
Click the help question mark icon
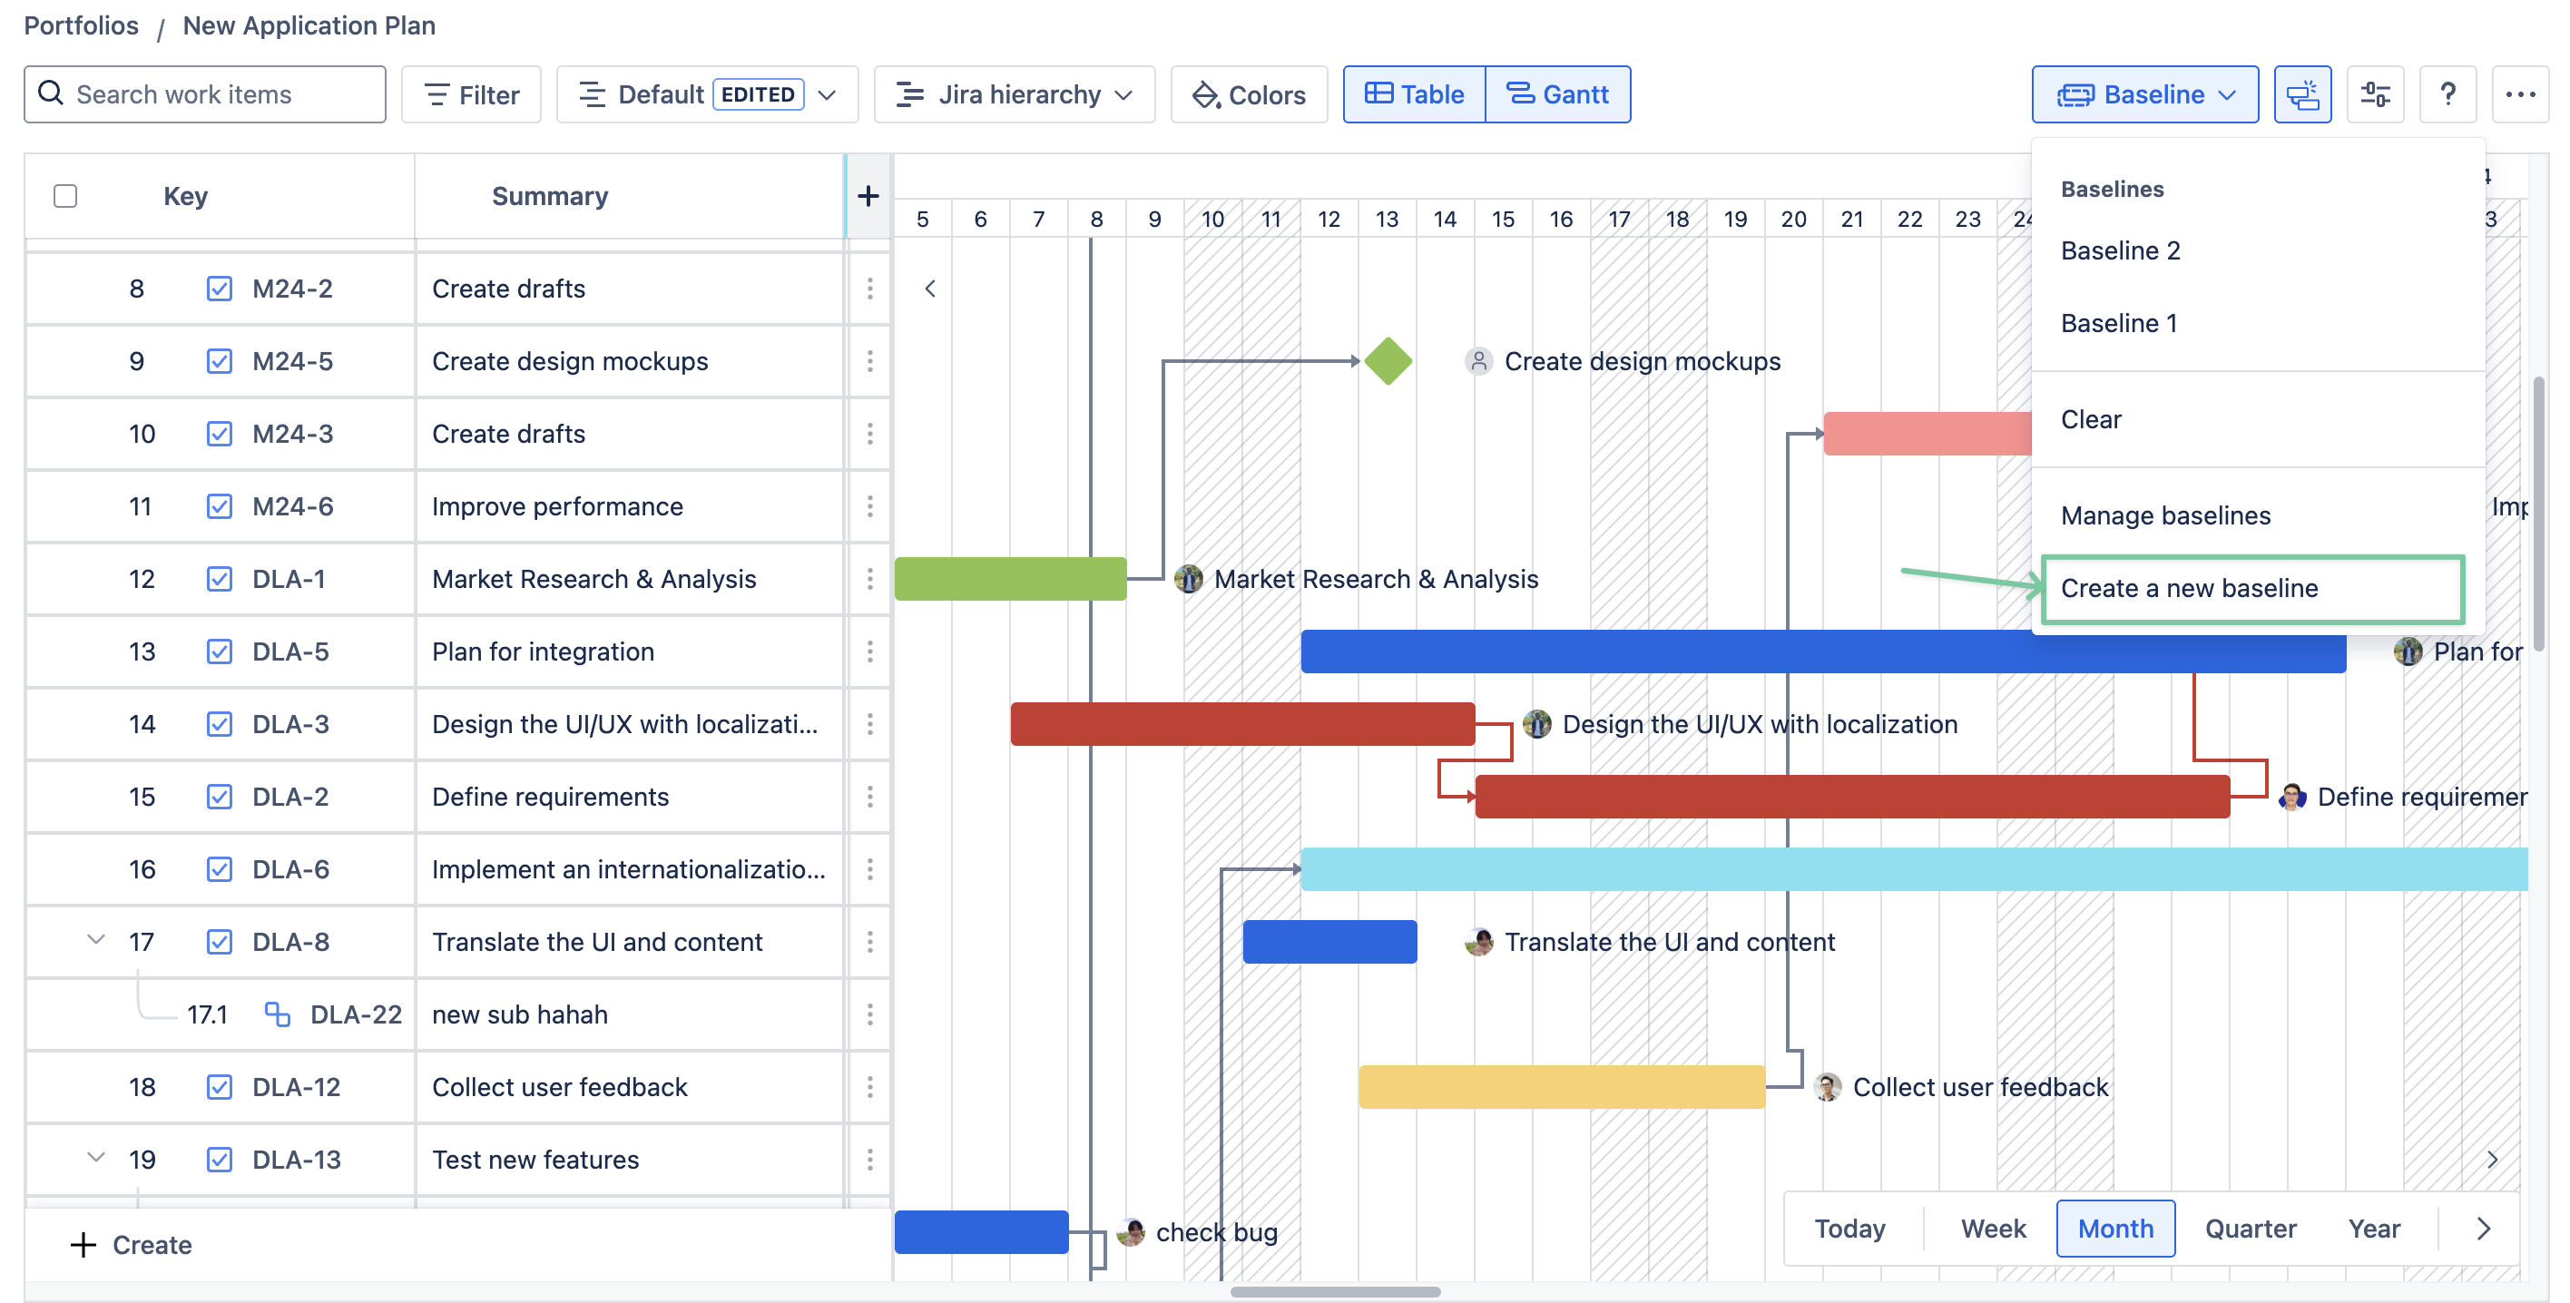pos(2447,94)
